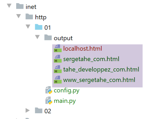
Task: Collapse the 01 folder arrow
Action: click(x=28, y=27)
